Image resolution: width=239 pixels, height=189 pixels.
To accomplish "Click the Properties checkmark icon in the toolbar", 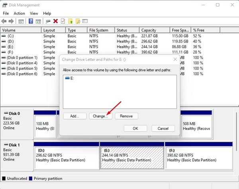I will click(63, 21).
